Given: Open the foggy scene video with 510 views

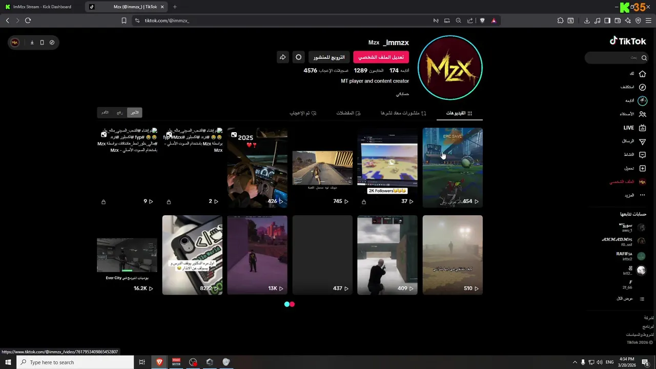Looking at the screenshot, I should point(453,255).
